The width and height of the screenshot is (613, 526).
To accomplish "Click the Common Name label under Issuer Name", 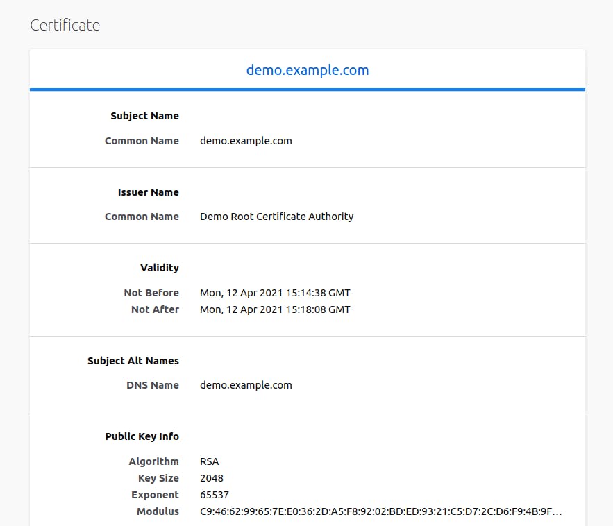I will tap(142, 217).
